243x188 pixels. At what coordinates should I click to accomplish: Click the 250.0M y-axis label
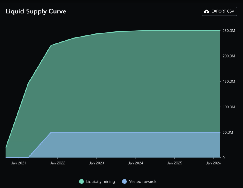coord(229,31)
